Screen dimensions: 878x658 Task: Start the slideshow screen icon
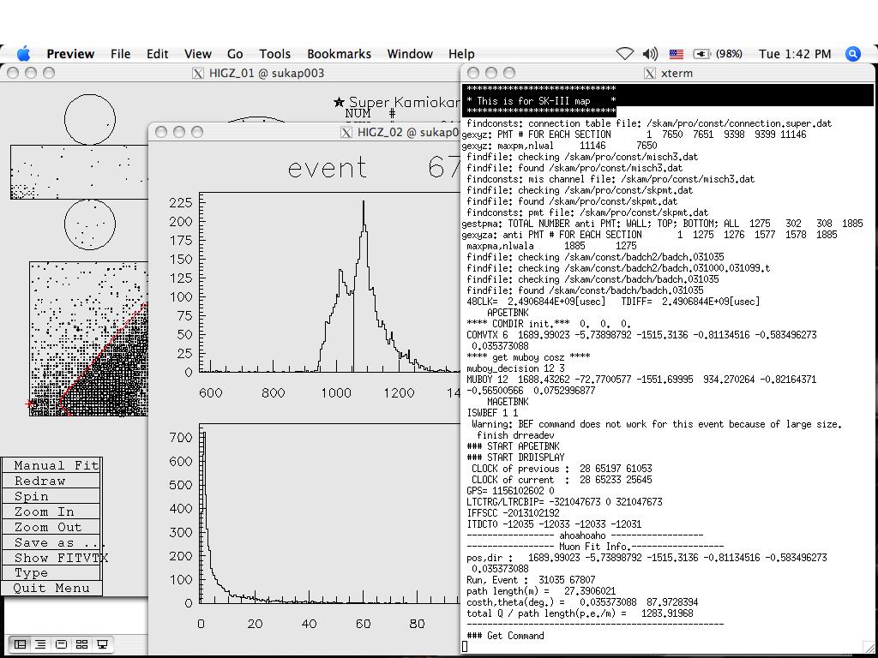coord(102,644)
